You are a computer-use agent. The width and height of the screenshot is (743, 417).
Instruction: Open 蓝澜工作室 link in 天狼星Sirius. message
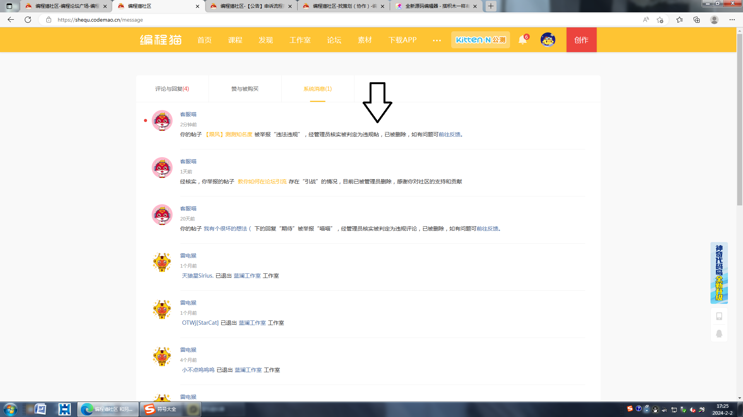(x=247, y=276)
